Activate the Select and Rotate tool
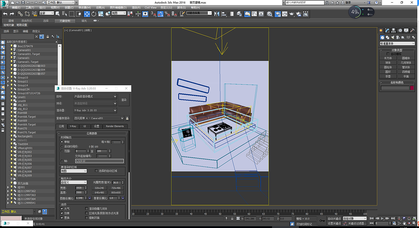 [94, 14]
